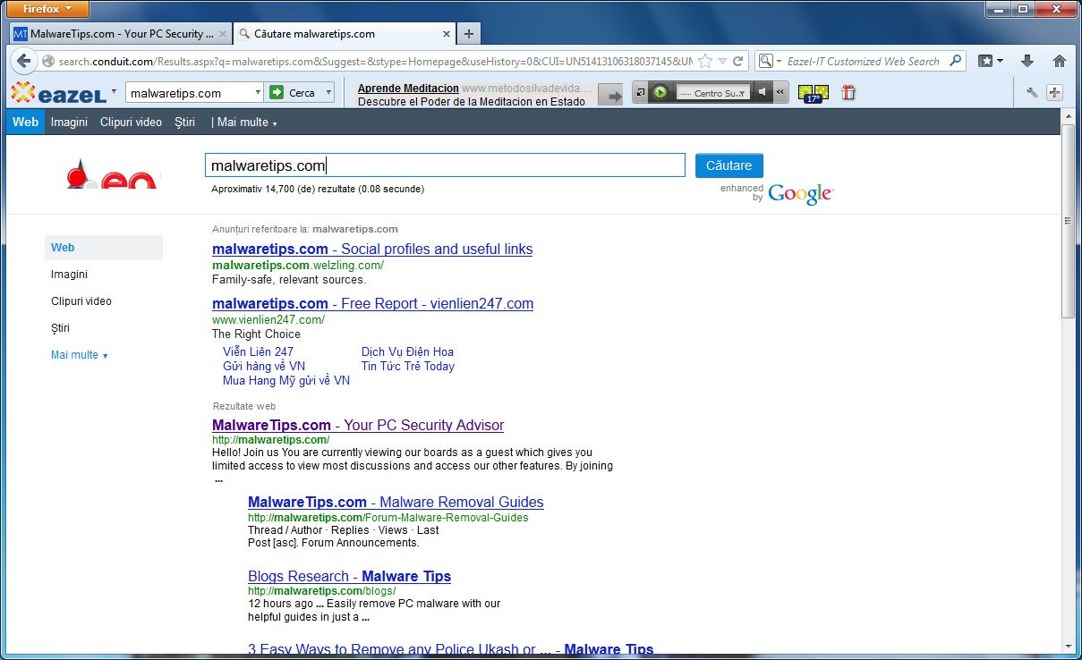Viewport: 1082px width, 660px height.
Task: Bookmark this page with the star icon
Action: point(705,62)
